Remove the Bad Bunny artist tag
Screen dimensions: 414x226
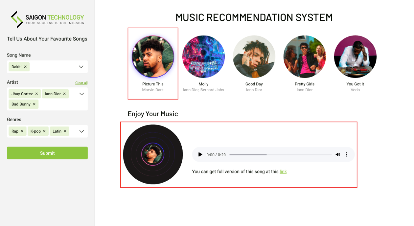pos(34,104)
